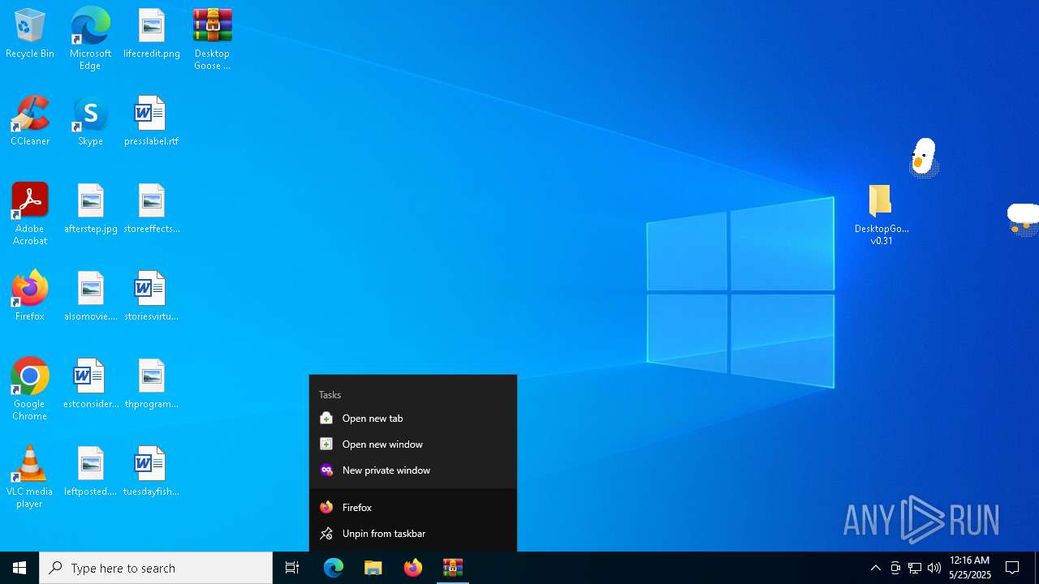Select the Desktop Goose archive icon

point(212,39)
